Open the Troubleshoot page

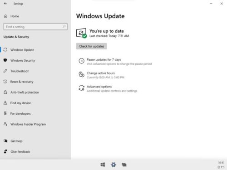click(20, 71)
